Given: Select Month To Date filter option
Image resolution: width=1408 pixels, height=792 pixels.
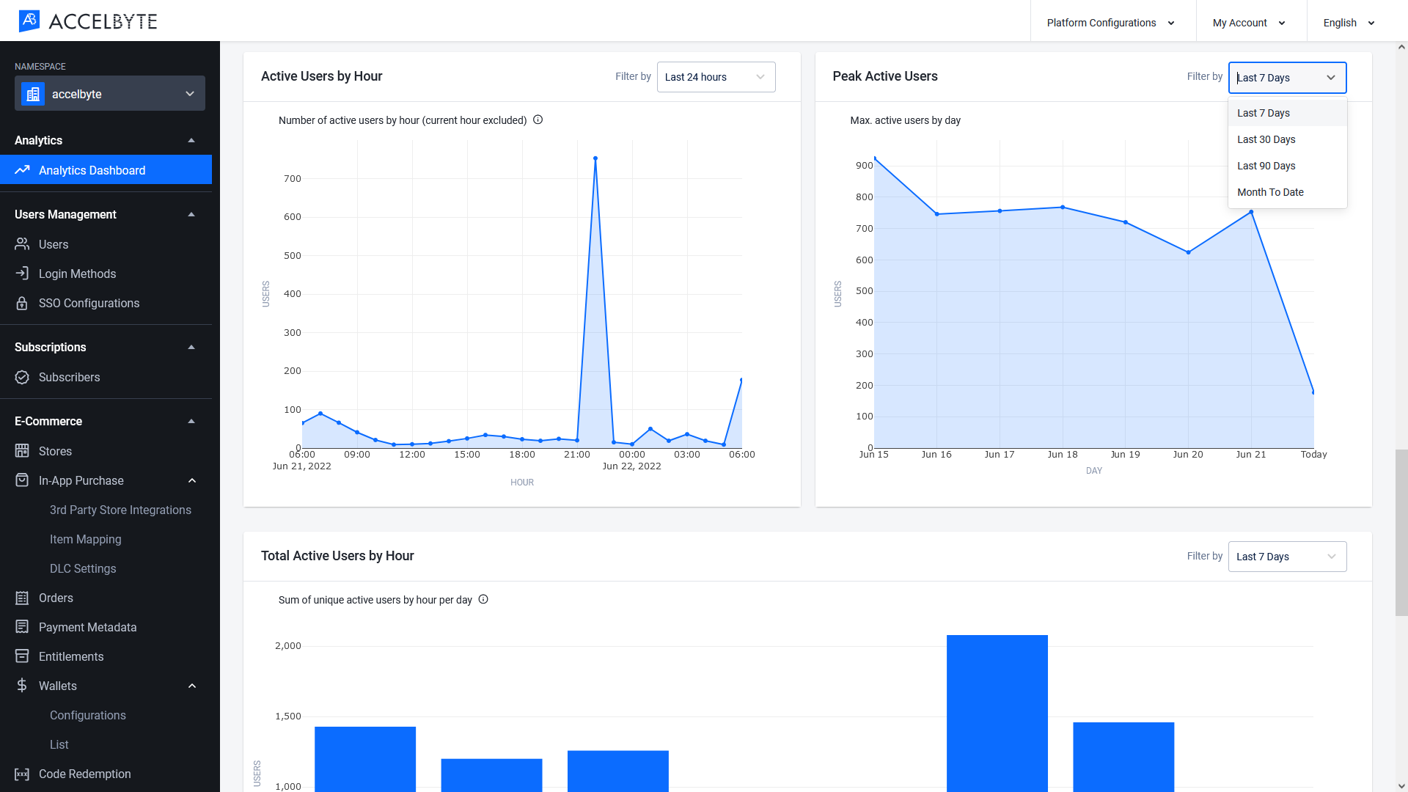Looking at the screenshot, I should (1271, 191).
